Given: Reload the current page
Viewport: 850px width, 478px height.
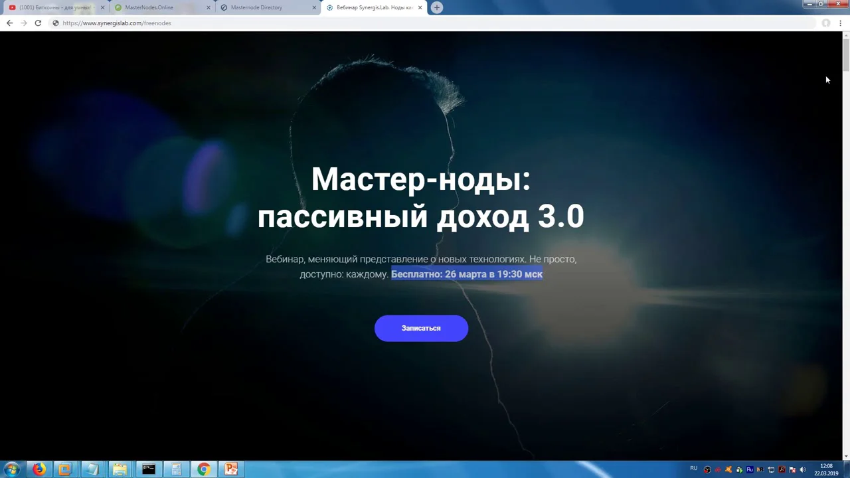Looking at the screenshot, I should tap(38, 23).
